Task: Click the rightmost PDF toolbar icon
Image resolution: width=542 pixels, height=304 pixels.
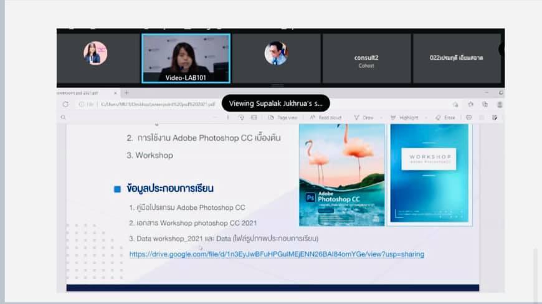Action: (495, 118)
